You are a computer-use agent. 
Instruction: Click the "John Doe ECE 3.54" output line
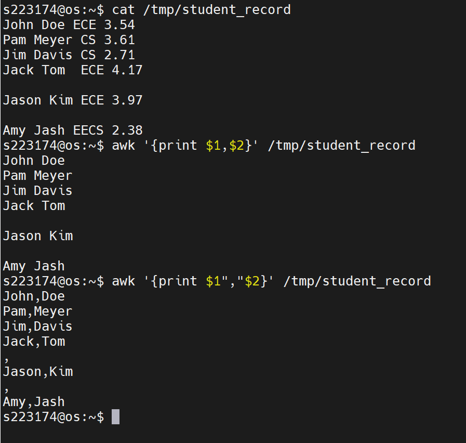click(x=69, y=24)
